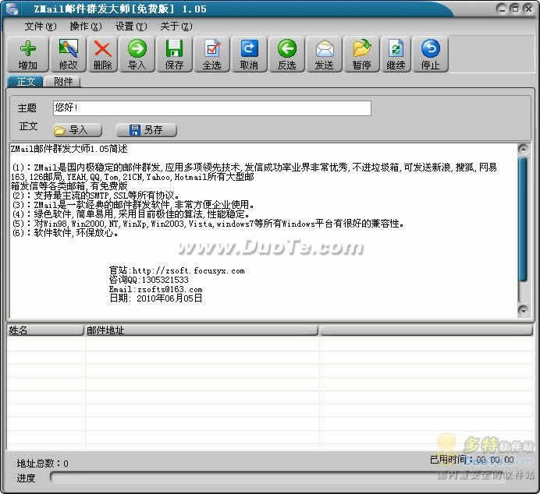The width and height of the screenshot is (540, 494).
Task: Click the text 官站:http://zsoft.focusyx.com
Action: click(176, 270)
